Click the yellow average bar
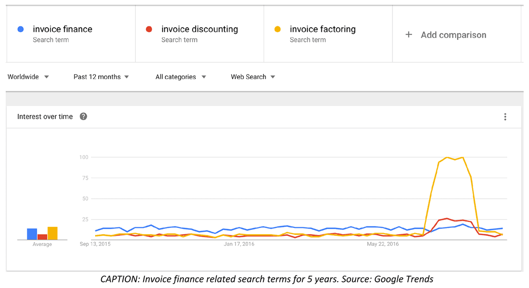Image resolution: width=529 pixels, height=288 pixels. [52, 233]
